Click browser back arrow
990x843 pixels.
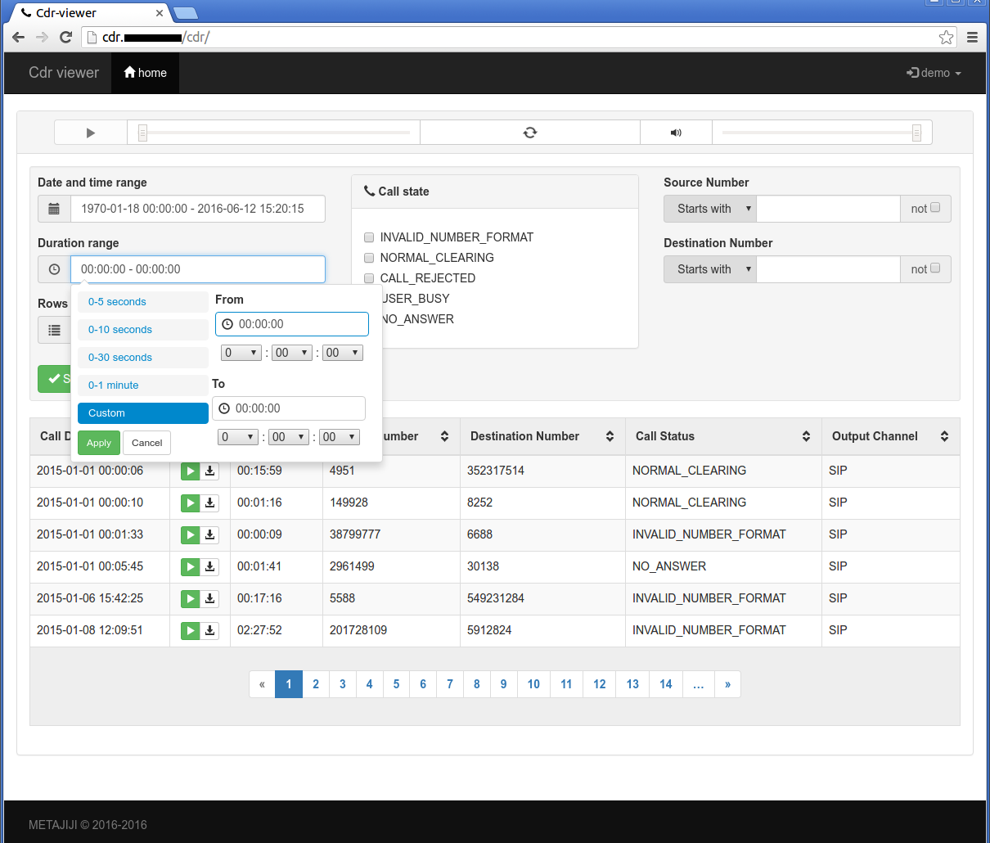coord(19,37)
